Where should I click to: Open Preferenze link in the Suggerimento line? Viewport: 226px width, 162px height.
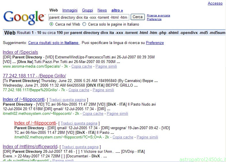pyautogui.click(x=155, y=43)
